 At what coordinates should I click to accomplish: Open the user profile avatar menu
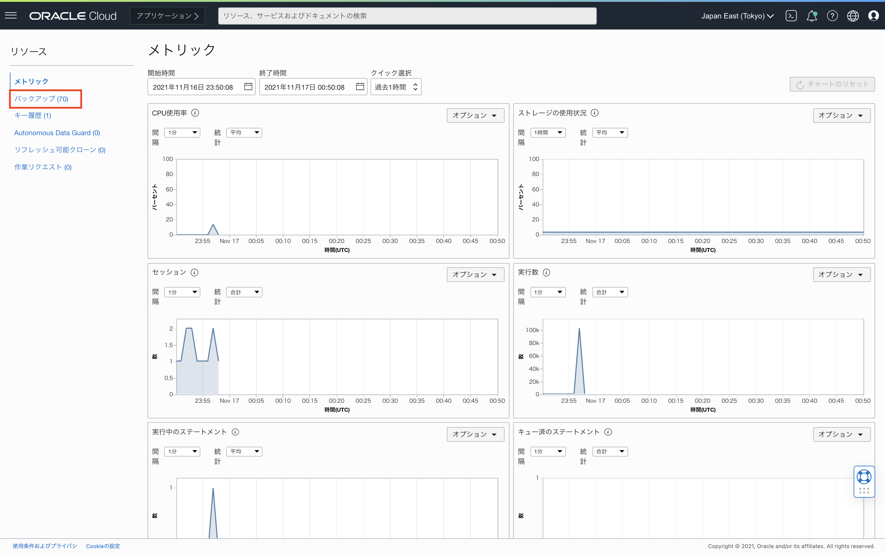click(x=873, y=16)
